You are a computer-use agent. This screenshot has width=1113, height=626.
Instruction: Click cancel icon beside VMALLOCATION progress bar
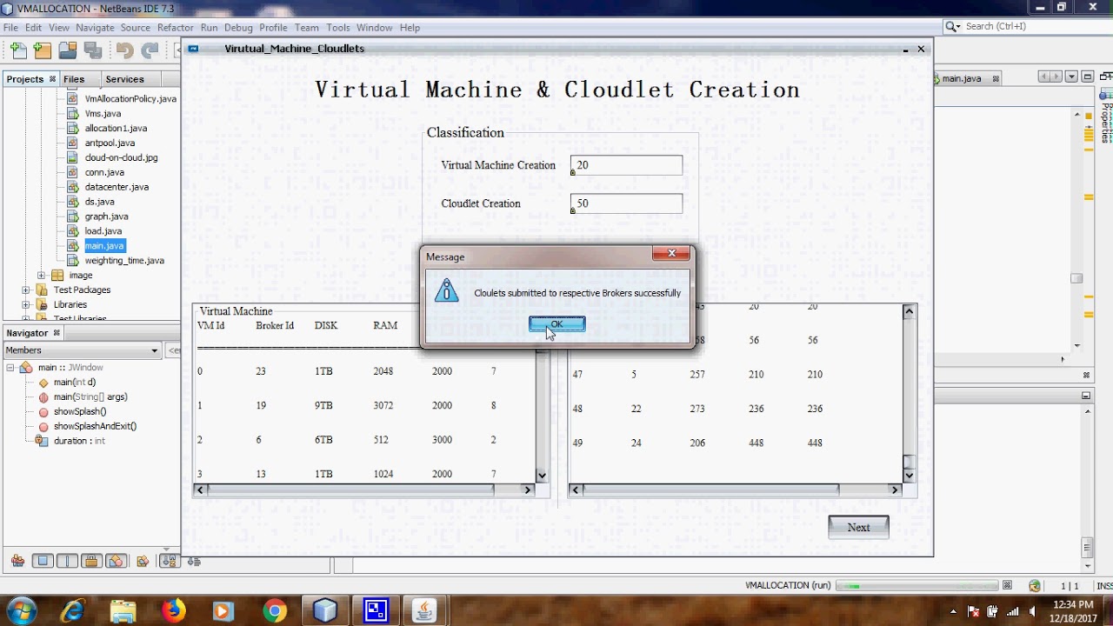[1007, 585]
